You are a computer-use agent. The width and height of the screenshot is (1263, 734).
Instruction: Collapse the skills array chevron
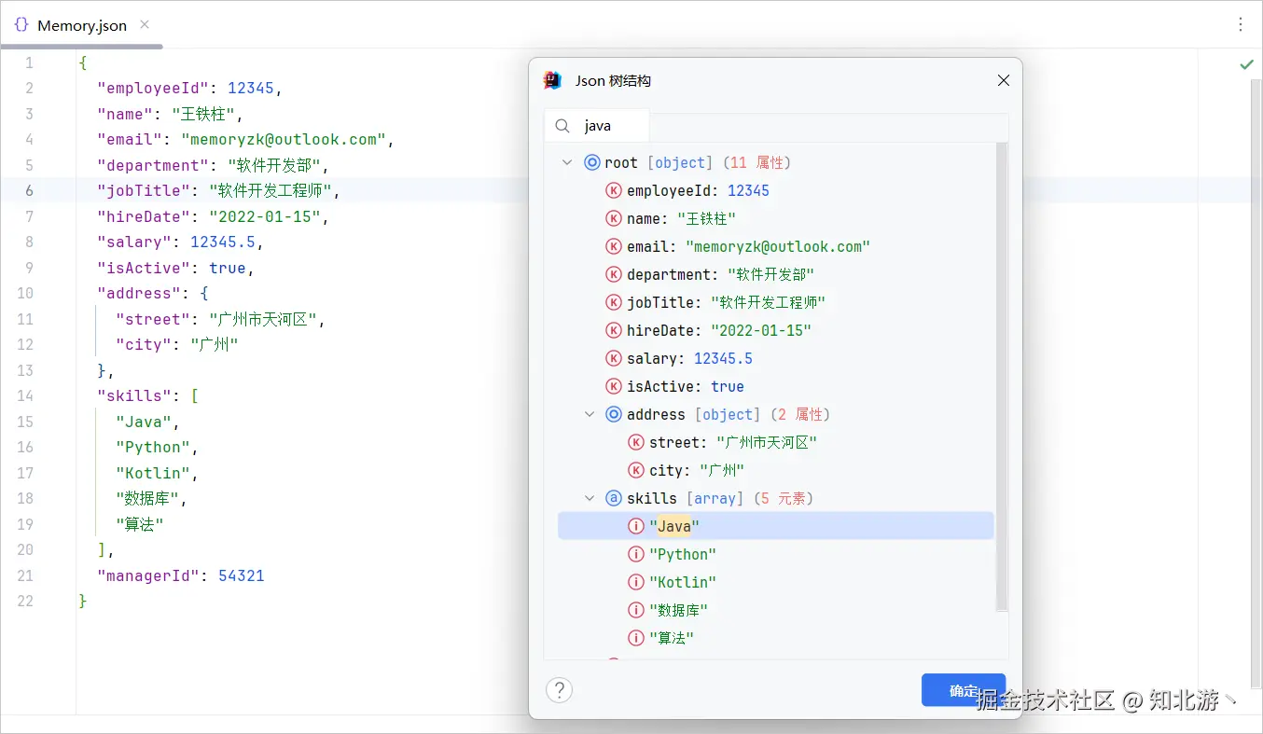click(x=590, y=498)
